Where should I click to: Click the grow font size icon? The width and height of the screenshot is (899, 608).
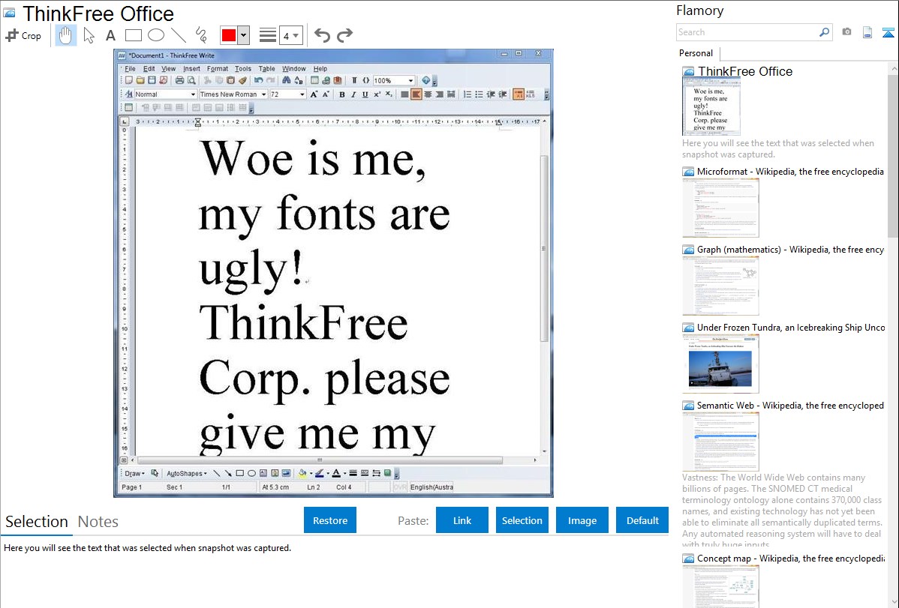pyautogui.click(x=314, y=94)
